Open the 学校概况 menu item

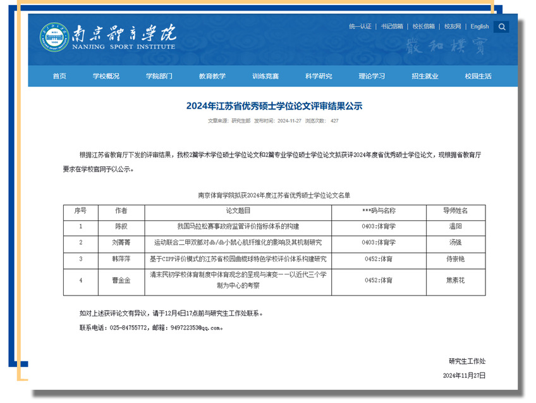click(x=106, y=77)
